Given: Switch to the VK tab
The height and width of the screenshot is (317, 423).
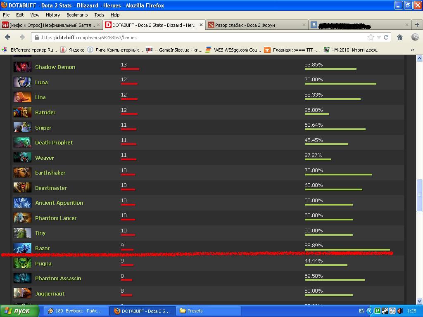Looking at the screenshot, I should (360, 25).
